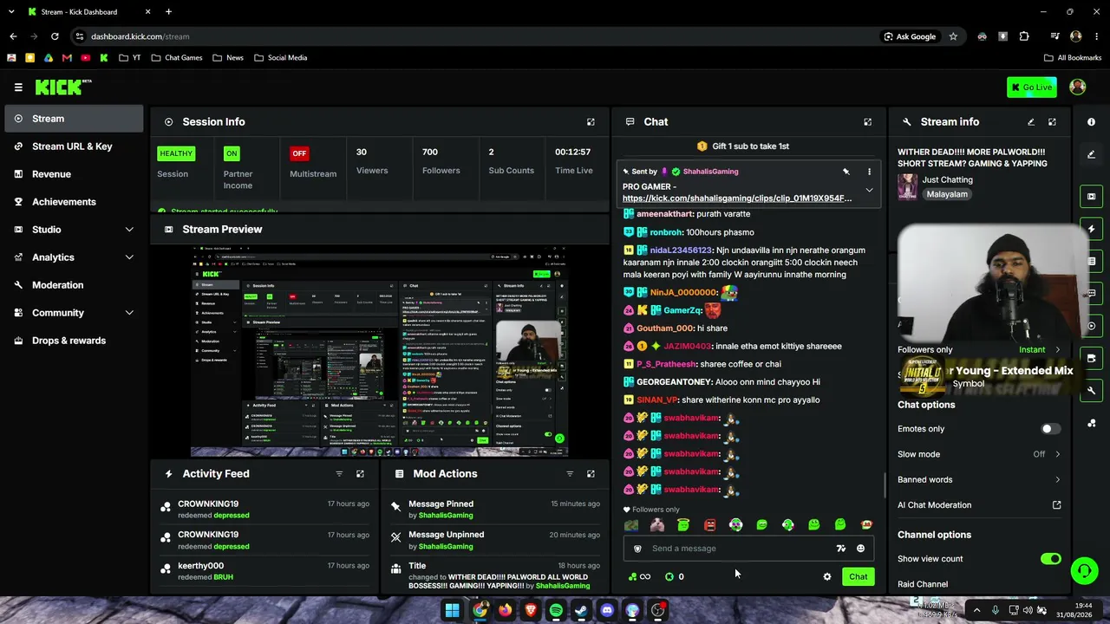Open the YT bookmark folder
This screenshot has width=1110, height=624.
point(130,58)
